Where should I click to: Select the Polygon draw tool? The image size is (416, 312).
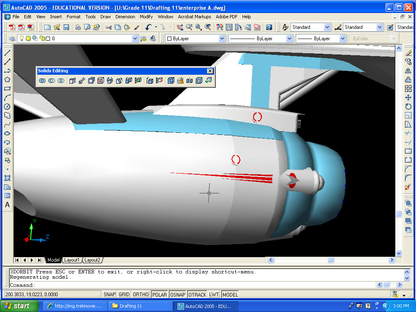pyautogui.click(x=7, y=80)
